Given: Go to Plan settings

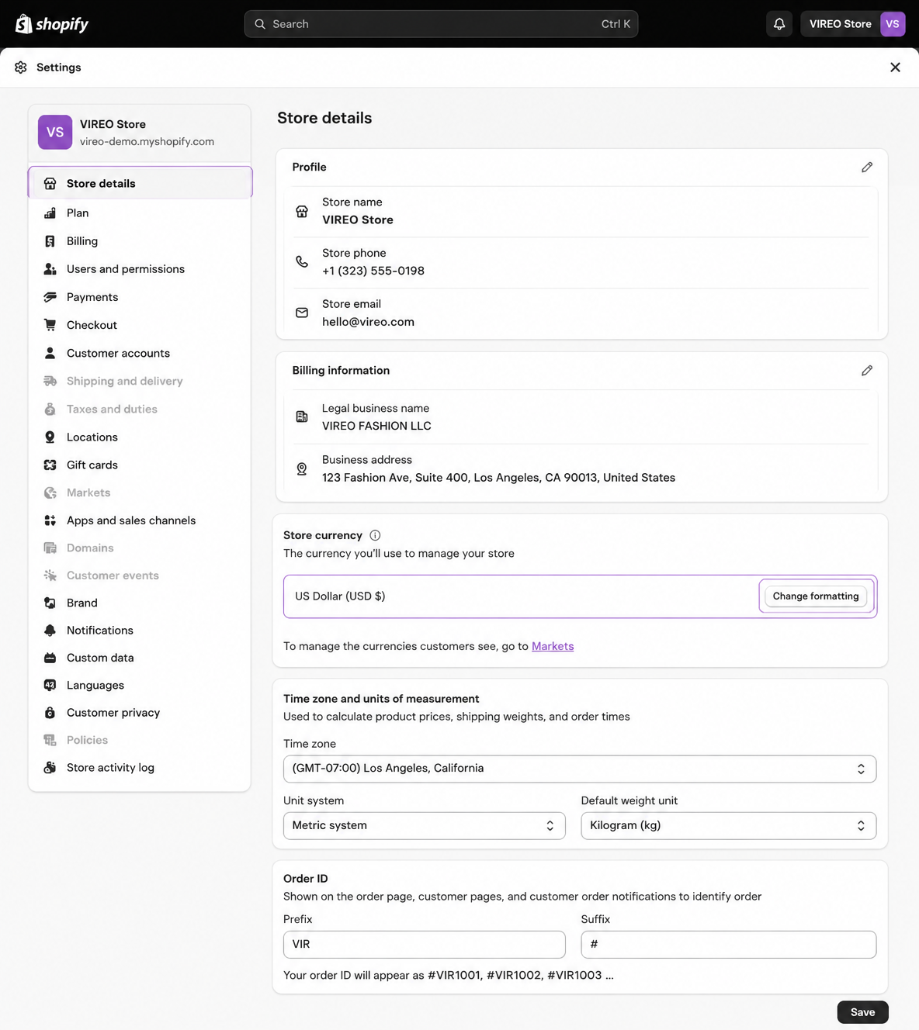Looking at the screenshot, I should click(x=78, y=213).
